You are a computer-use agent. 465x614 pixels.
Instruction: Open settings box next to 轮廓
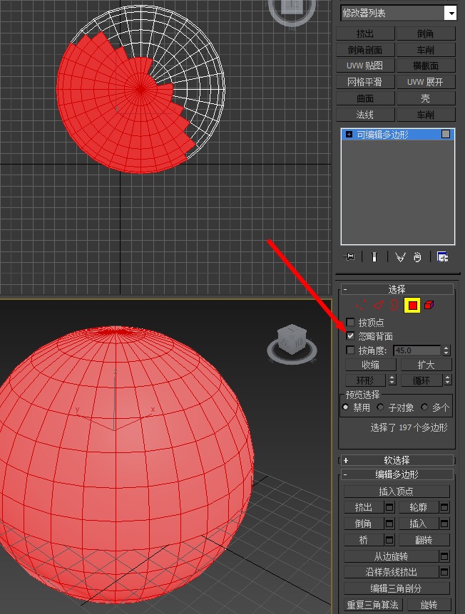(x=444, y=507)
